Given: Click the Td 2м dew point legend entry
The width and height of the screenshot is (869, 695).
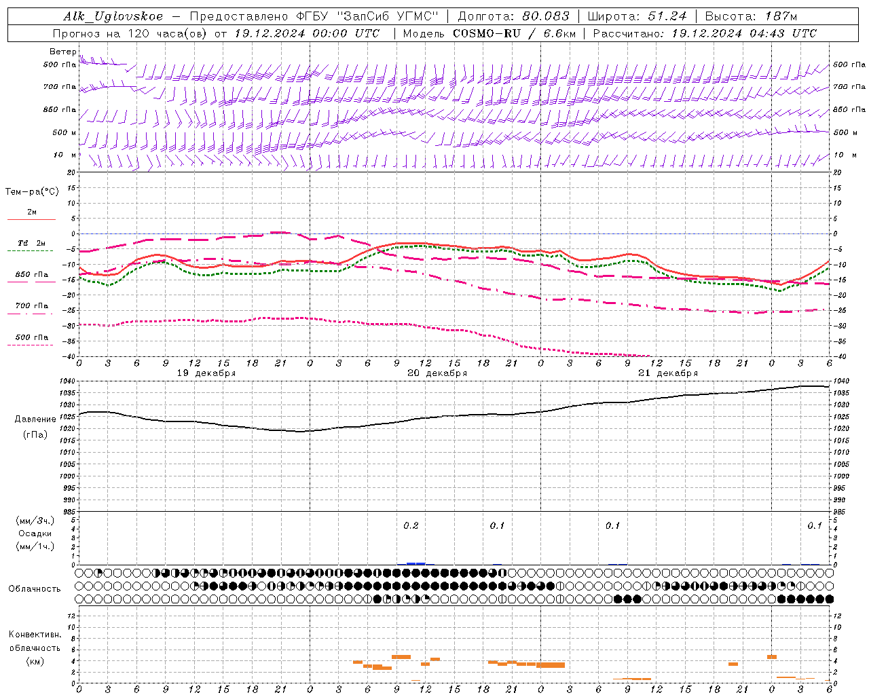Looking at the screenshot, I should (x=31, y=243).
